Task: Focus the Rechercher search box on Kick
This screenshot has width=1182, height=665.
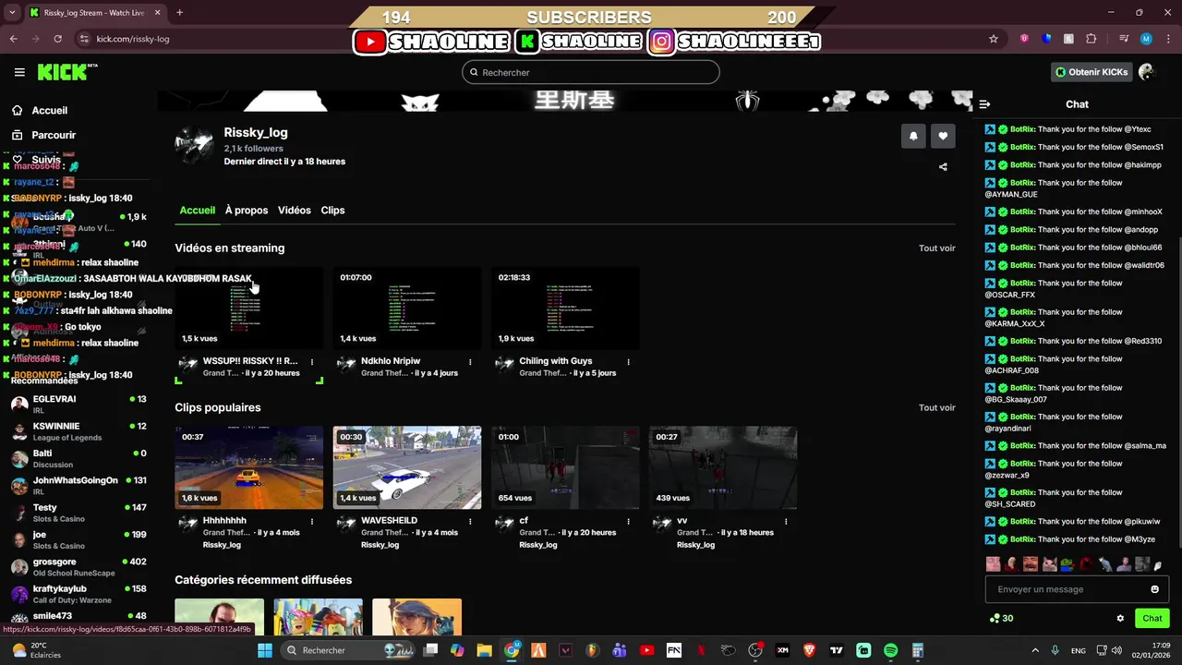Action: [x=591, y=72]
